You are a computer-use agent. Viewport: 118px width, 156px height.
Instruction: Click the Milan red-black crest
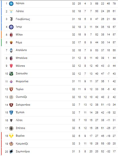pos(11,35)
